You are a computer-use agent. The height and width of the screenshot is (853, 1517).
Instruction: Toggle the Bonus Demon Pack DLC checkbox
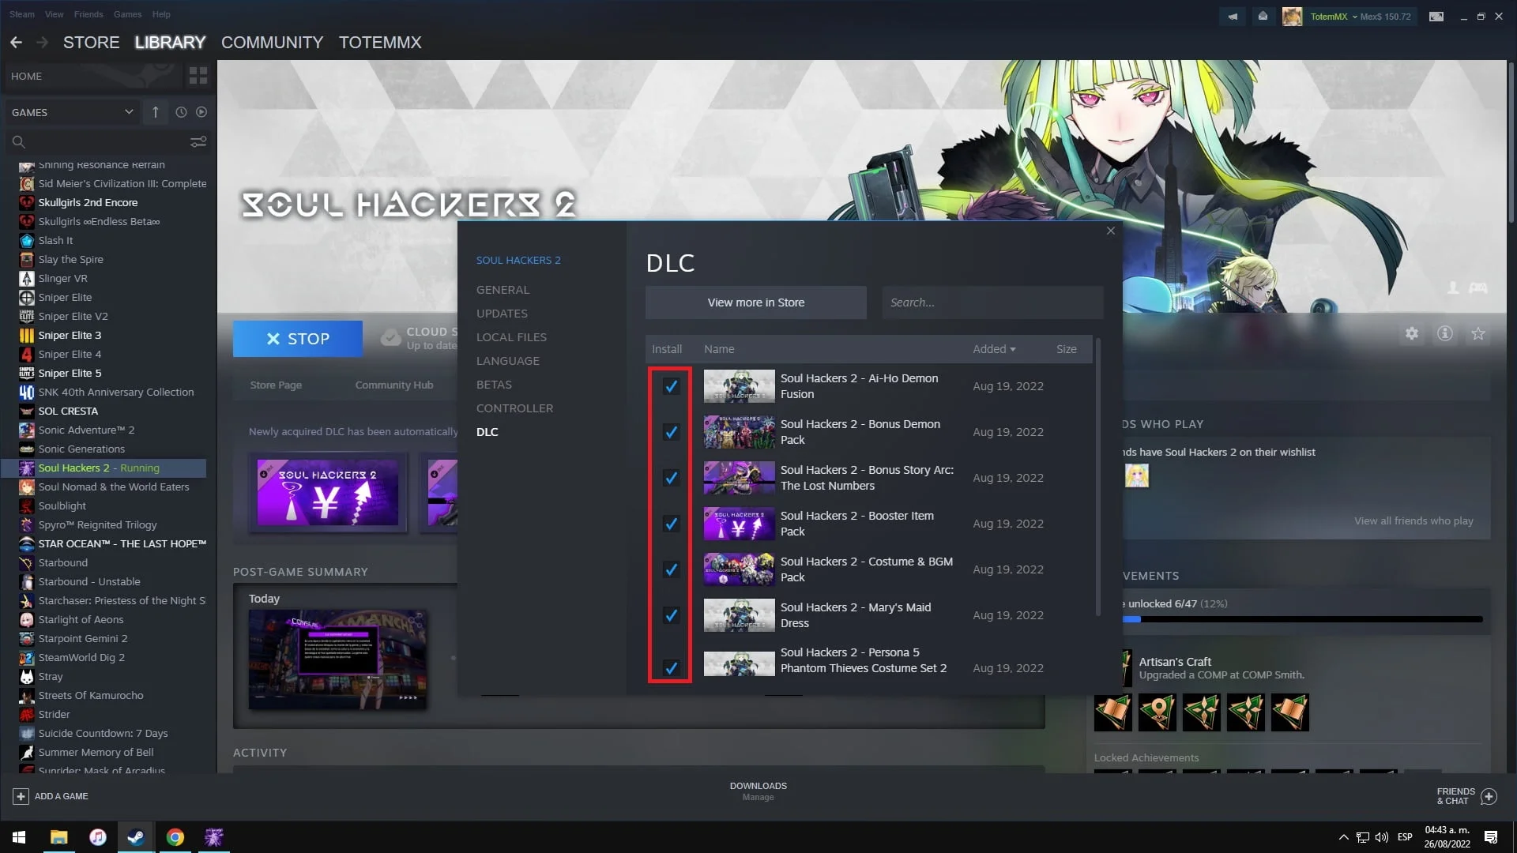coord(670,431)
